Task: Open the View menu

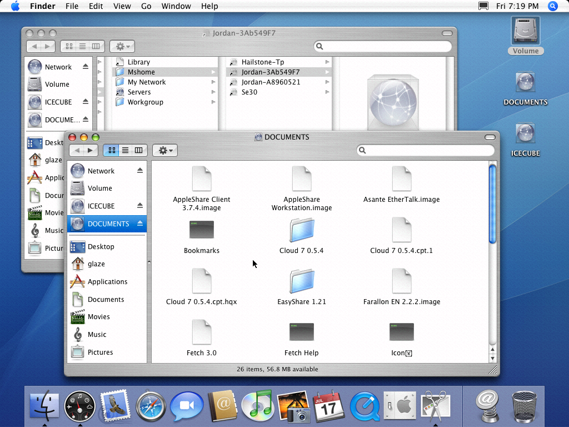Action: pos(122,6)
